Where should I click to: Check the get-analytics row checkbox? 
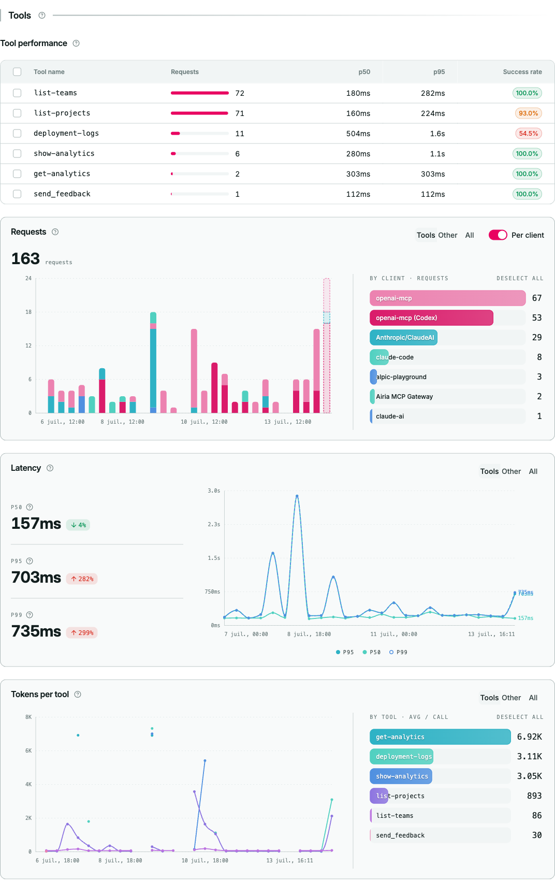pos(17,174)
